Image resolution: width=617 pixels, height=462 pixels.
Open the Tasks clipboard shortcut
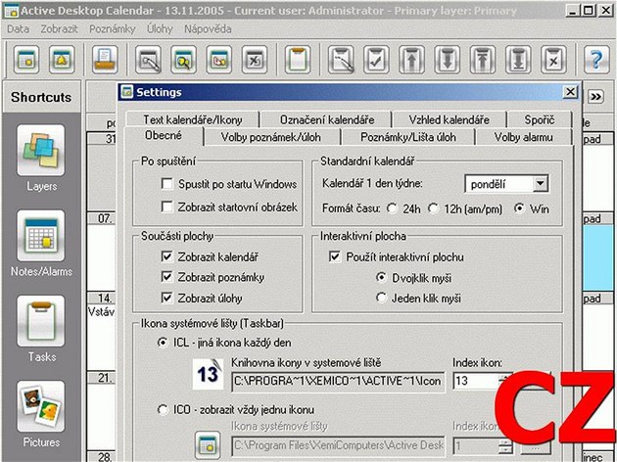click(41, 321)
